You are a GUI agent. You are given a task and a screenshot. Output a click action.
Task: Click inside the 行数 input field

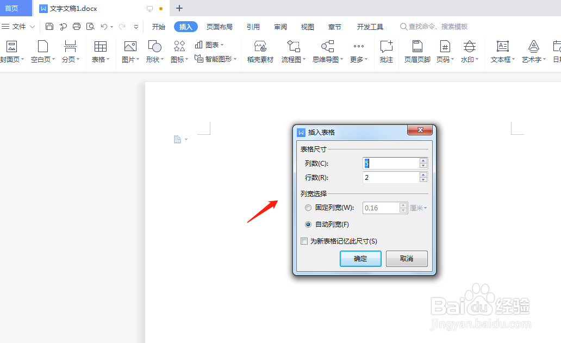pos(389,177)
